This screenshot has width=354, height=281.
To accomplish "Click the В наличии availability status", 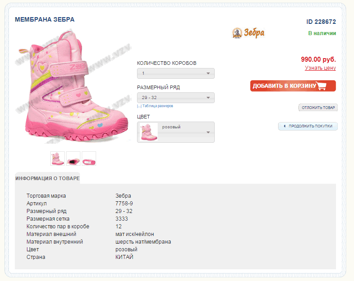I will click(x=322, y=33).
